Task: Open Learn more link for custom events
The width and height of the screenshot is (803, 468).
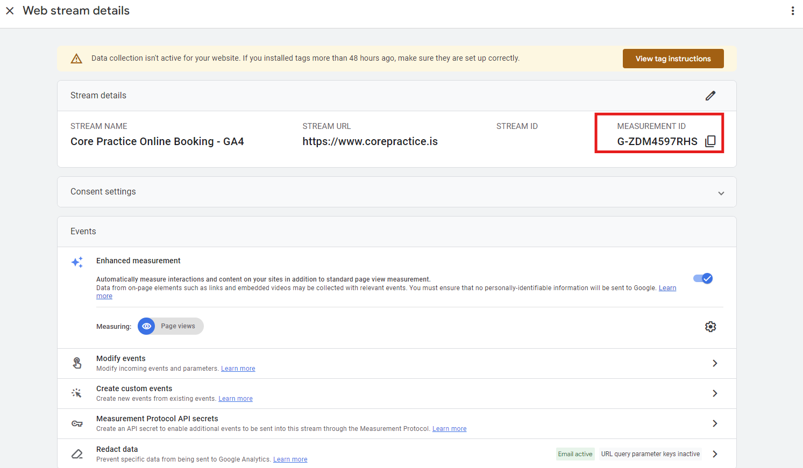Action: point(236,399)
